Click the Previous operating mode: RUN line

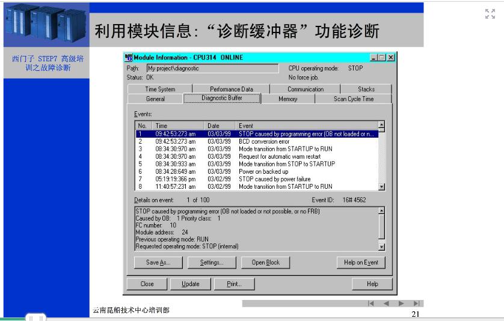click(172, 239)
